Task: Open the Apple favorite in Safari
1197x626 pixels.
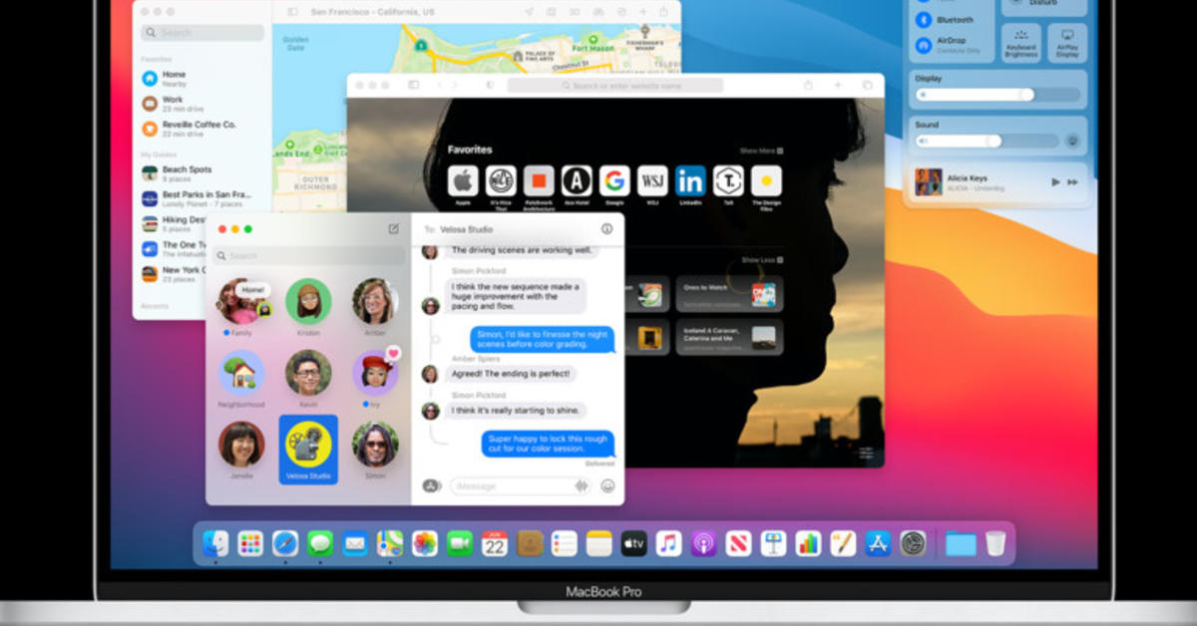Action: coord(463,180)
